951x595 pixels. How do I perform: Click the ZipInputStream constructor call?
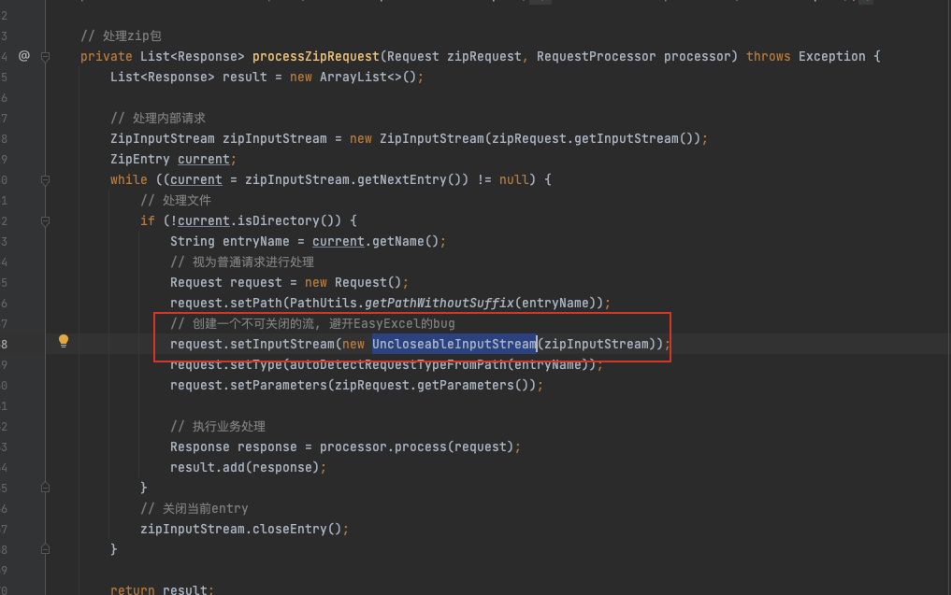436,138
